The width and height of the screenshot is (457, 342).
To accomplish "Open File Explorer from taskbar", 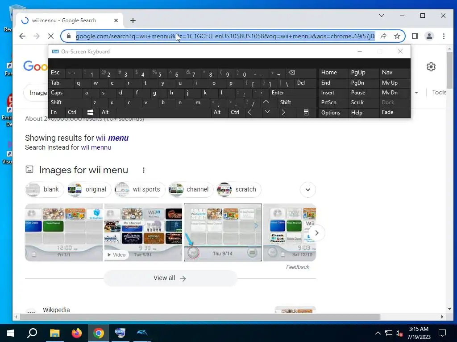I will (54, 333).
